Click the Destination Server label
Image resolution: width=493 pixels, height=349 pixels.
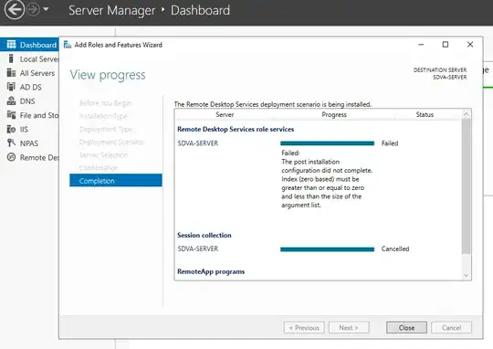coord(439,69)
